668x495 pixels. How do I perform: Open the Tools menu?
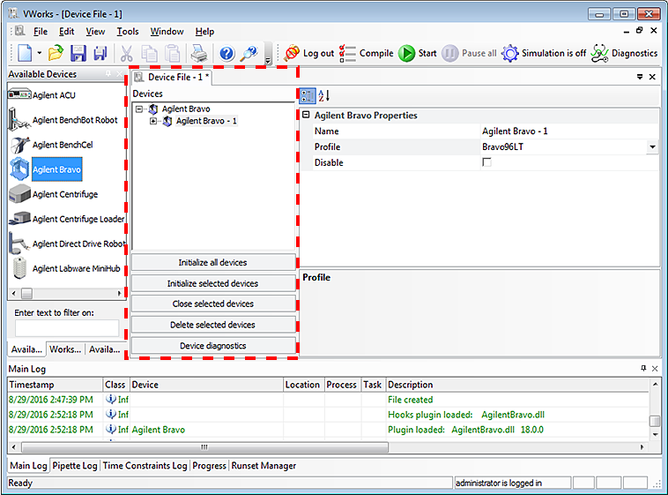point(128,32)
